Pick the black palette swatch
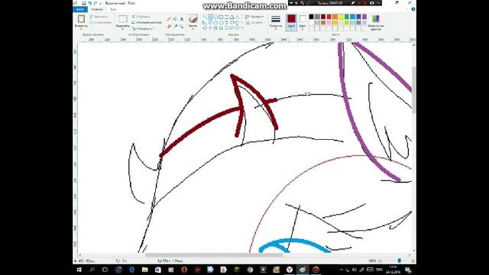This screenshot has height=275, width=489. 311,17
